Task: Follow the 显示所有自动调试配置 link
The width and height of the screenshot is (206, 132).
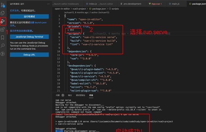Action: tap(21, 31)
